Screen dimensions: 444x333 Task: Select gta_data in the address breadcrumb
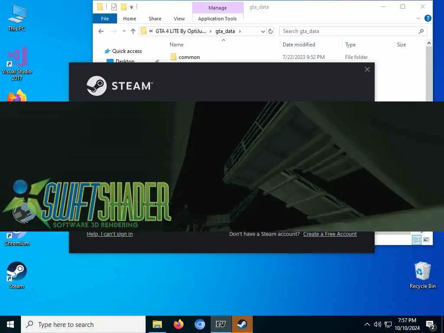225,31
